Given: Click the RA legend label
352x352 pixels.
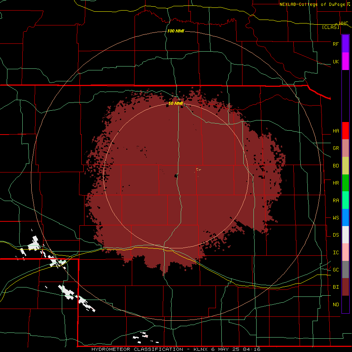Looking at the screenshot, I should click(336, 200).
